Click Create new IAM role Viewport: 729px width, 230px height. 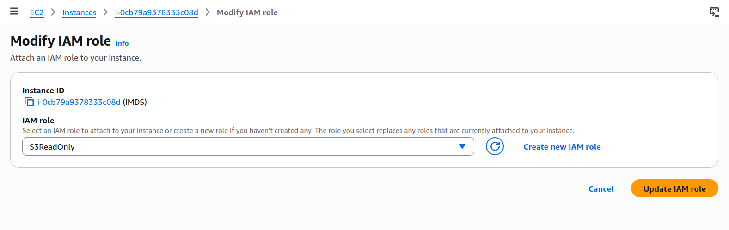562,147
